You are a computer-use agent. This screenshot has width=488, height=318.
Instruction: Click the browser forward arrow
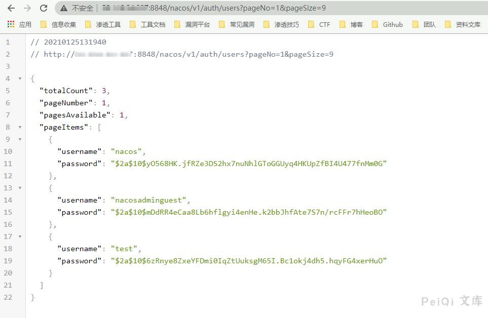click(27, 8)
